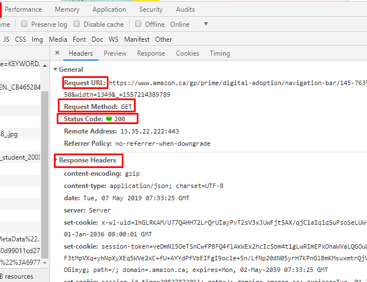This screenshot has height=282, width=367.
Task: Click the server header value
Action: [100, 210]
